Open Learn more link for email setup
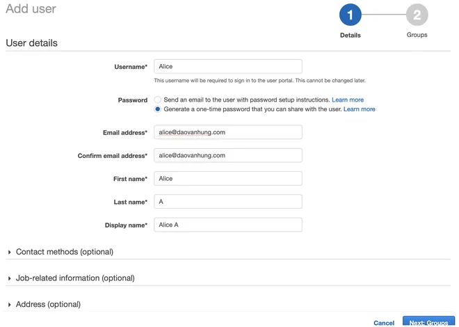This screenshot has height=327, width=459. [x=348, y=99]
